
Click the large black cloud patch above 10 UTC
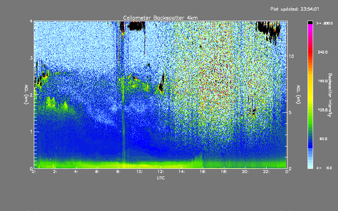click(x=136, y=26)
